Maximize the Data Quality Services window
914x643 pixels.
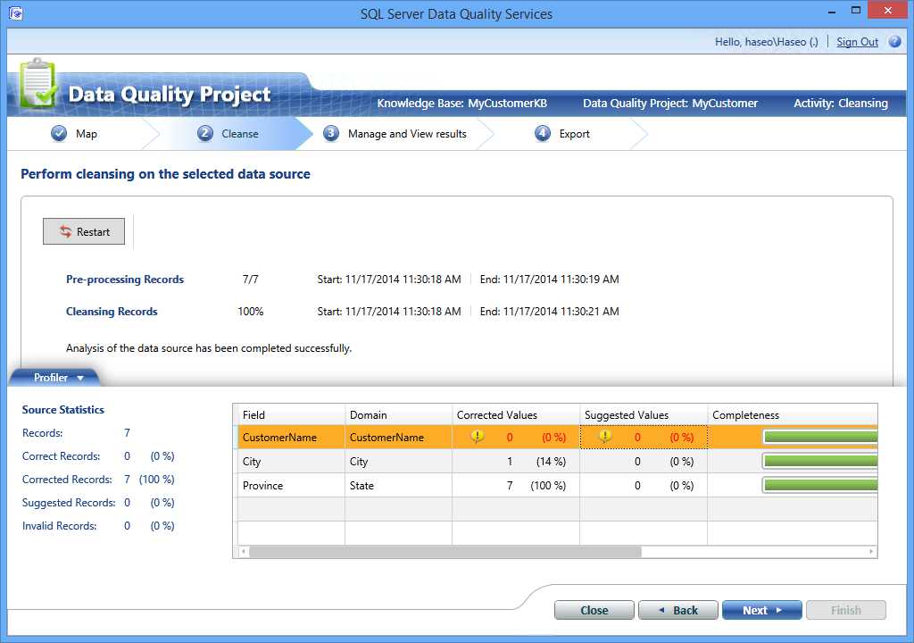856,11
